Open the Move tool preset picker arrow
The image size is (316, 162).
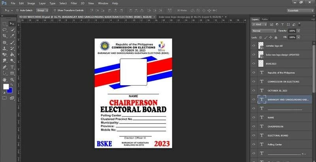(x=12, y=11)
